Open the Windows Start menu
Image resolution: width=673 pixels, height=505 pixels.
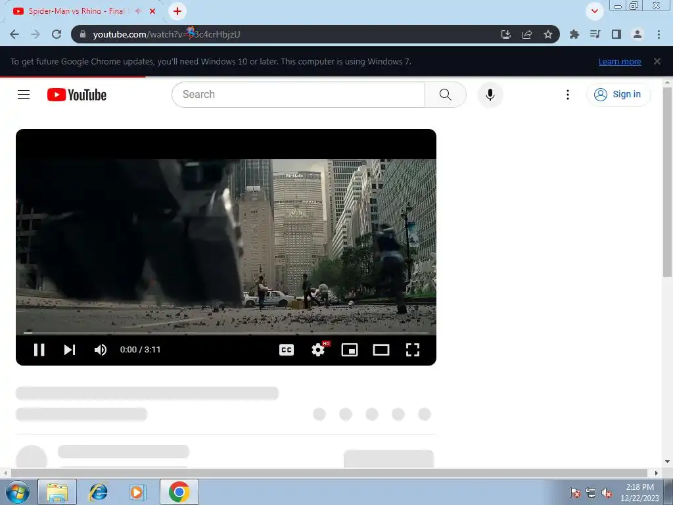18,492
